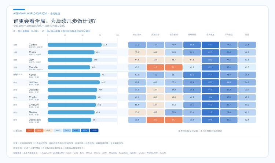Screen dimensions: 275x163
Task: Select the Claude row score bar
Action: 69,67
